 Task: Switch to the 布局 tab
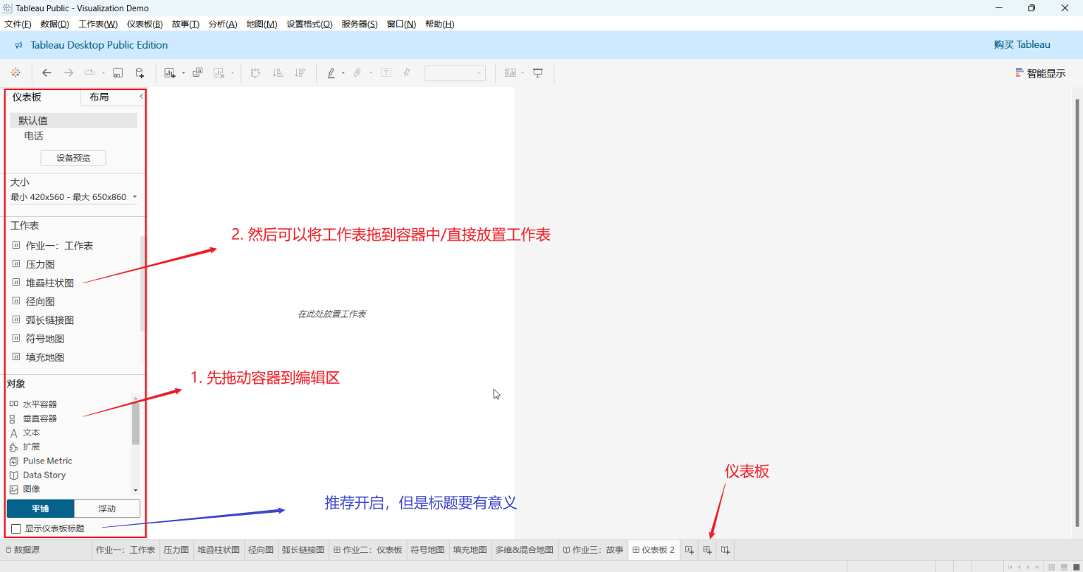click(99, 97)
